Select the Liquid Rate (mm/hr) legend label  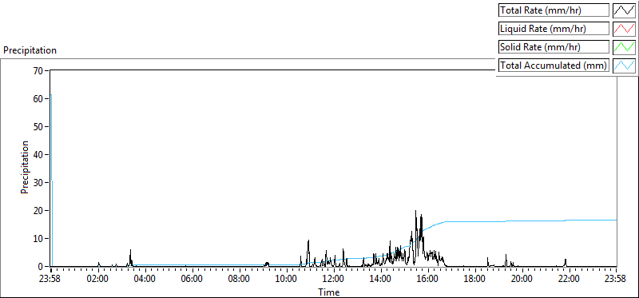[x=554, y=29]
